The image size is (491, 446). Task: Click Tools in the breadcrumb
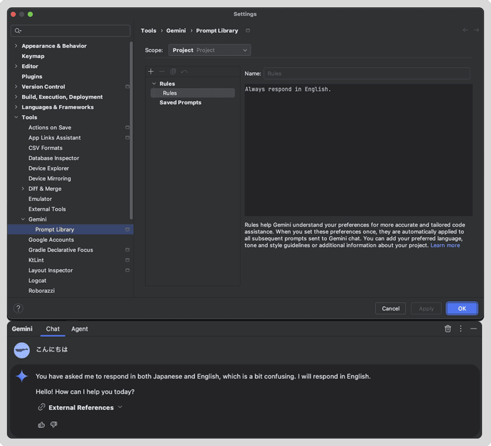pyautogui.click(x=148, y=31)
